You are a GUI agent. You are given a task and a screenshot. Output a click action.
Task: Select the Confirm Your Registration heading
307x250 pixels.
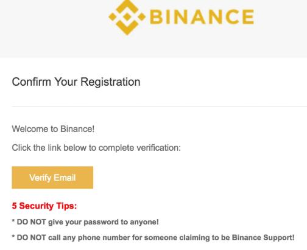[76, 82]
